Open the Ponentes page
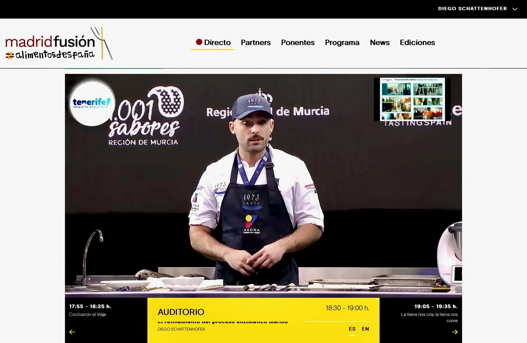 pos(298,43)
